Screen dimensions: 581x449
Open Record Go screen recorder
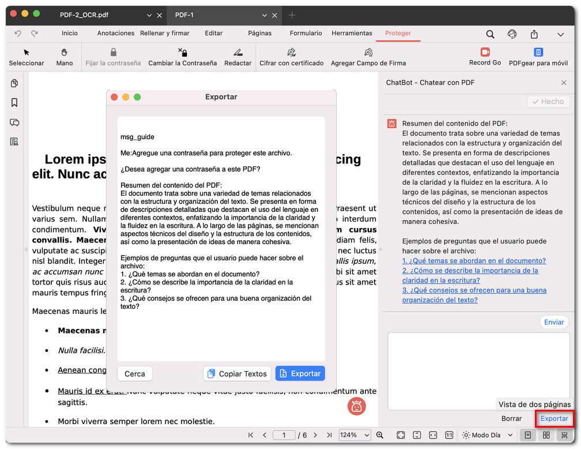tap(485, 52)
